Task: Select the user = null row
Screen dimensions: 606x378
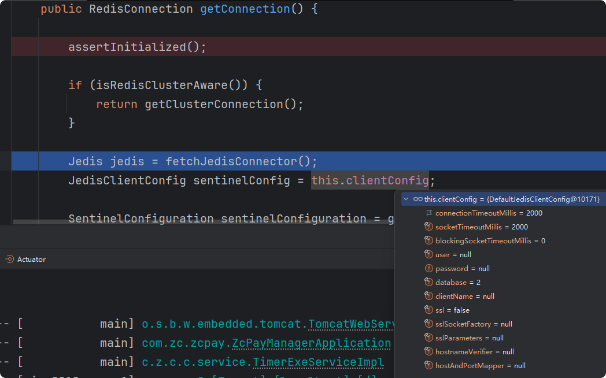Action: pos(504,254)
